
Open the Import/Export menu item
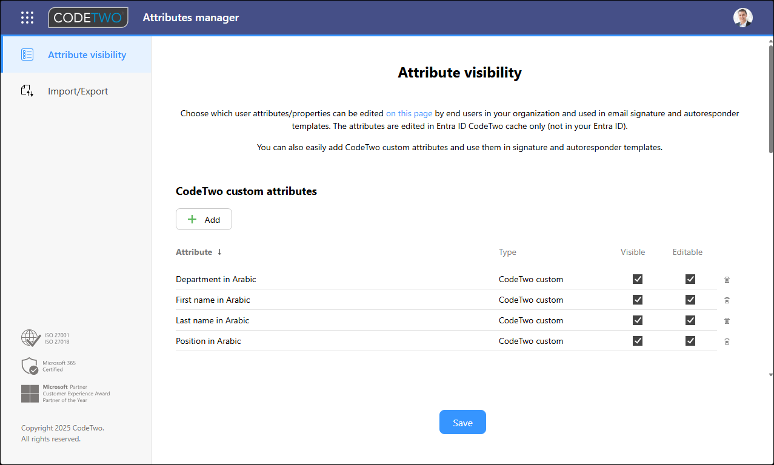pos(76,91)
